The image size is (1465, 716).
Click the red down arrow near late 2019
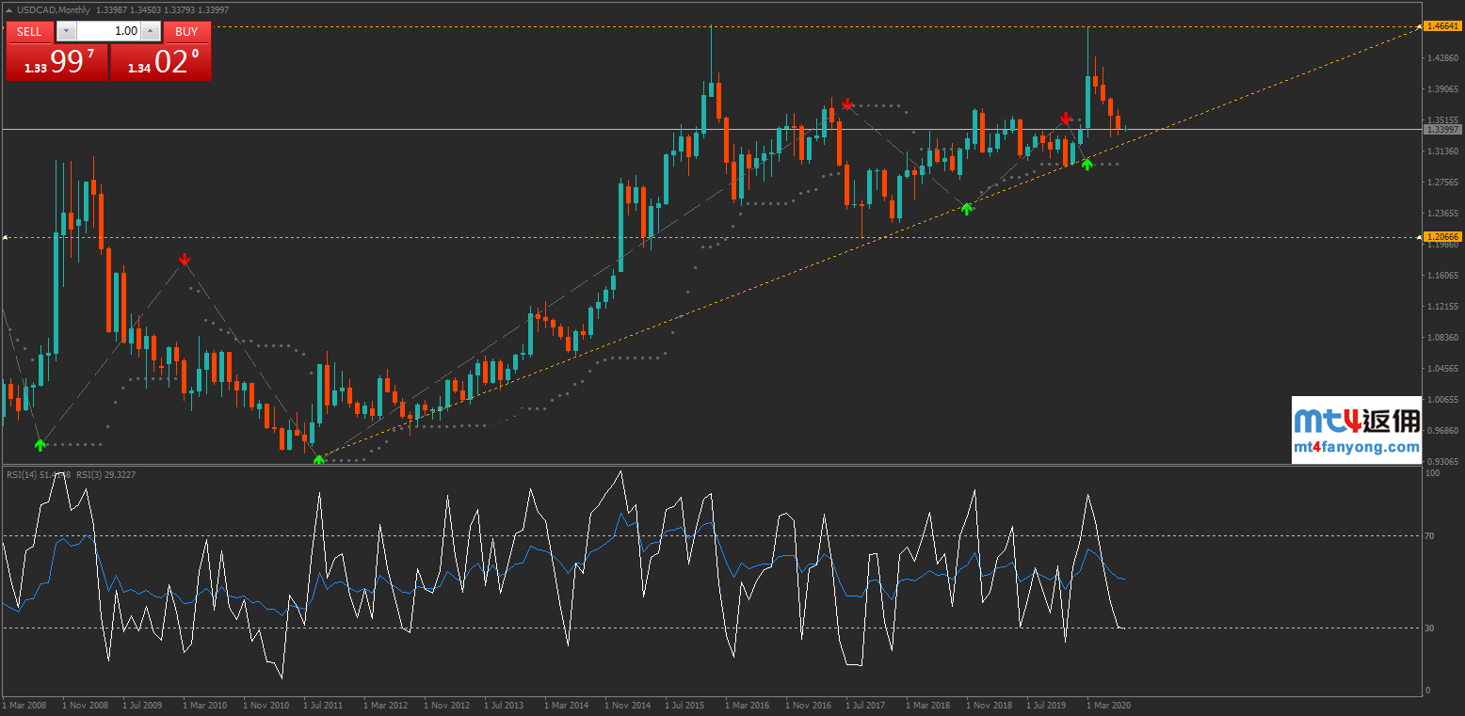[x=1065, y=119]
